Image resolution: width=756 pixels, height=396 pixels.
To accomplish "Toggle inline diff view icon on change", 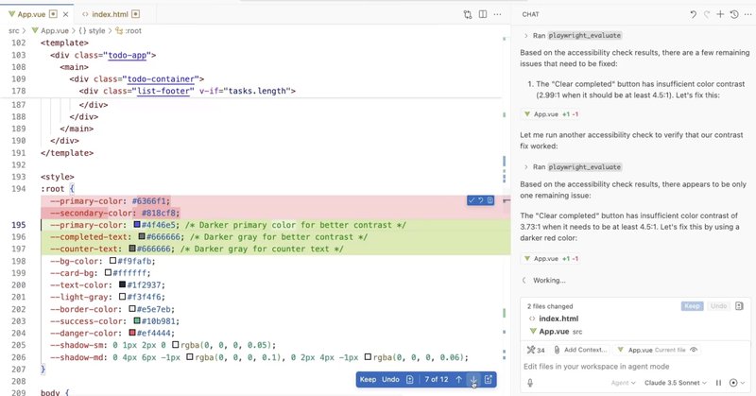I will pos(490,200).
